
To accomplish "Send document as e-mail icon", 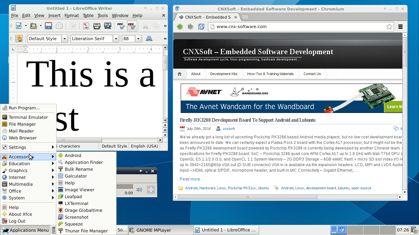I will click(59, 25).
